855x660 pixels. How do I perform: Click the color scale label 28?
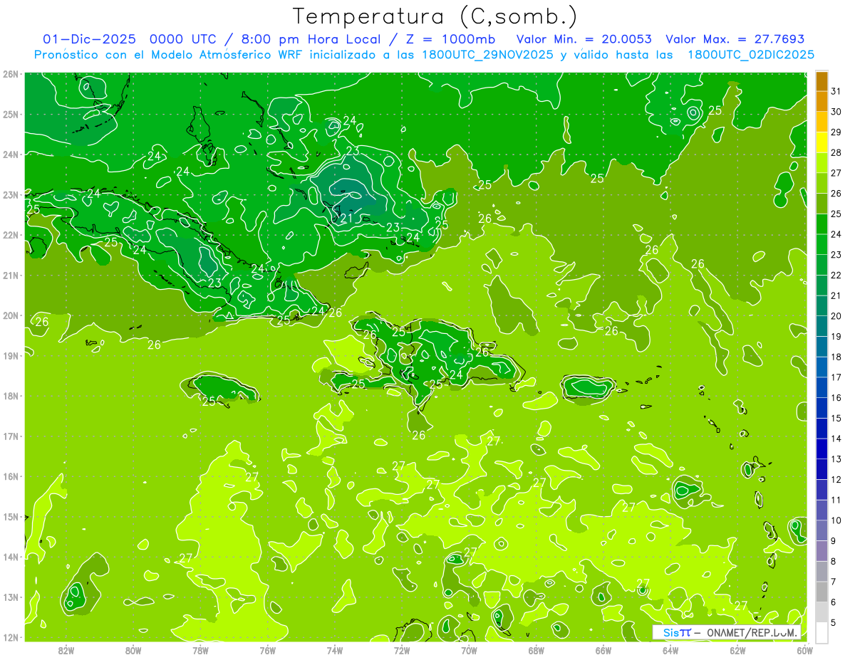click(836, 152)
